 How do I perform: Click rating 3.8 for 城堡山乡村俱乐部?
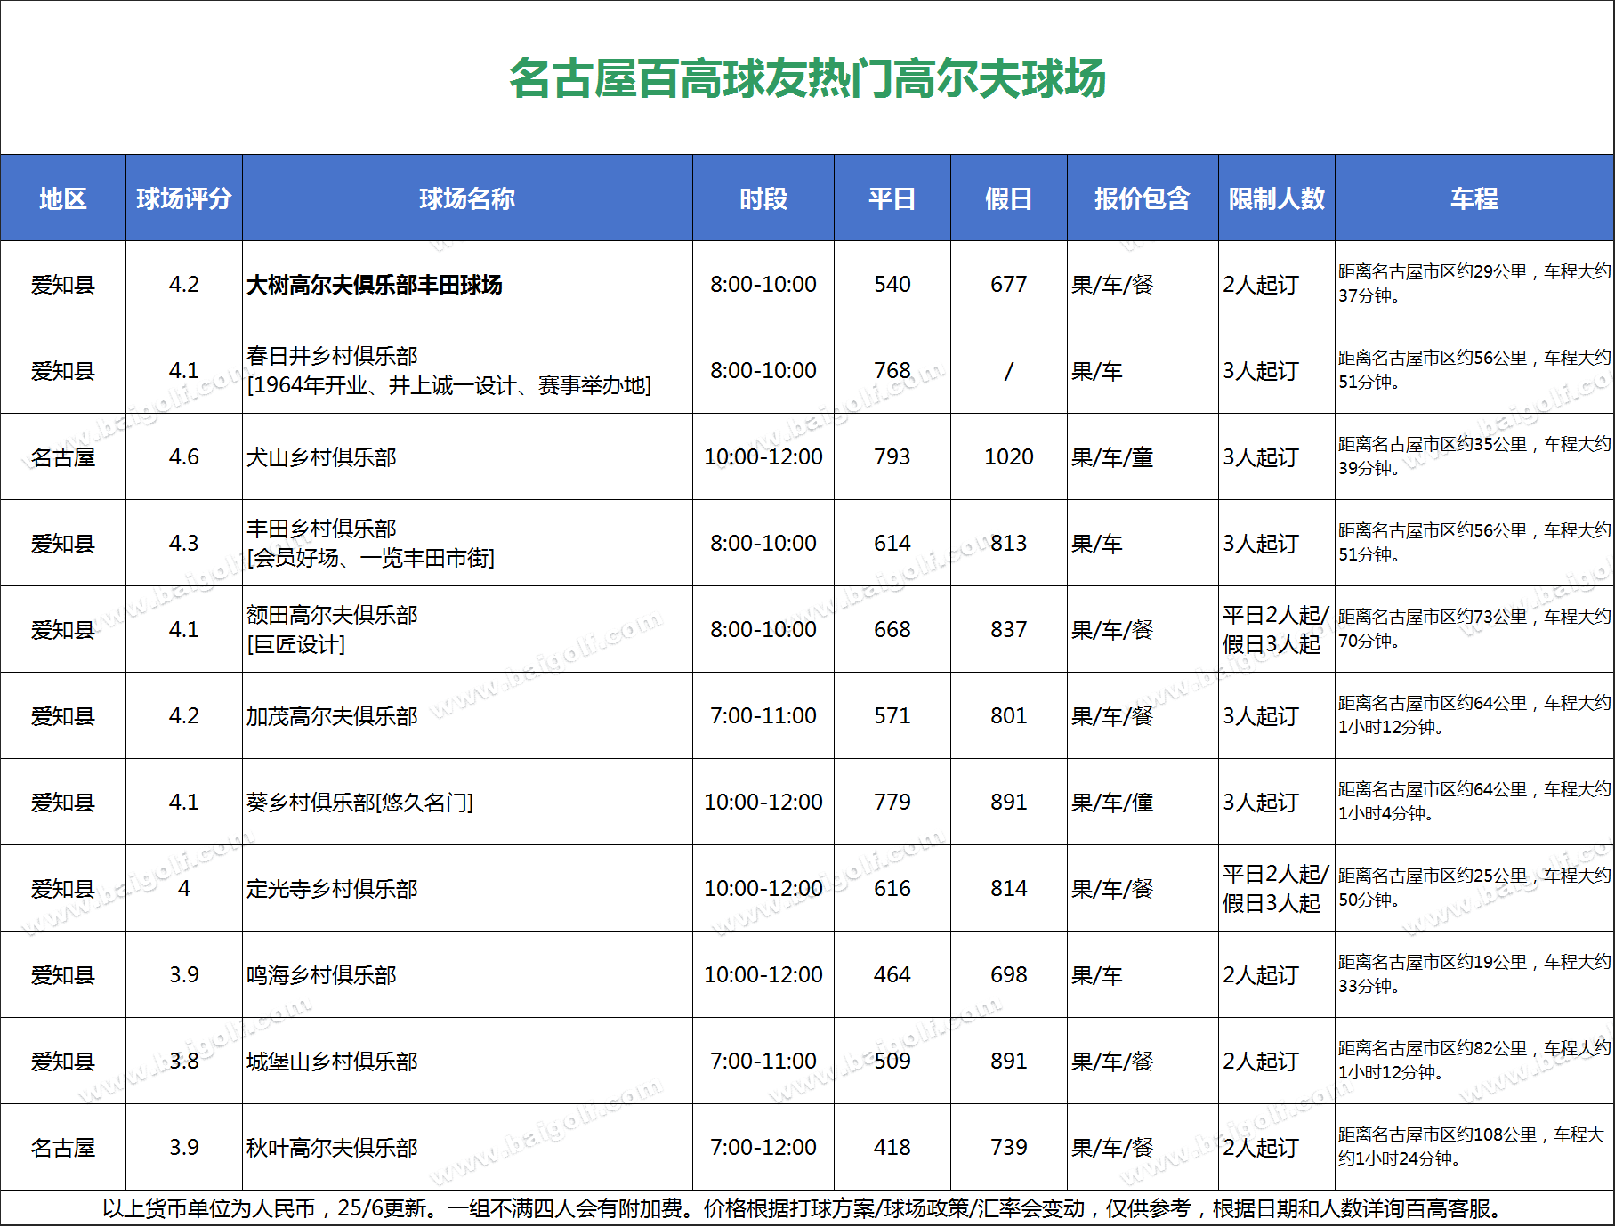point(184,1062)
